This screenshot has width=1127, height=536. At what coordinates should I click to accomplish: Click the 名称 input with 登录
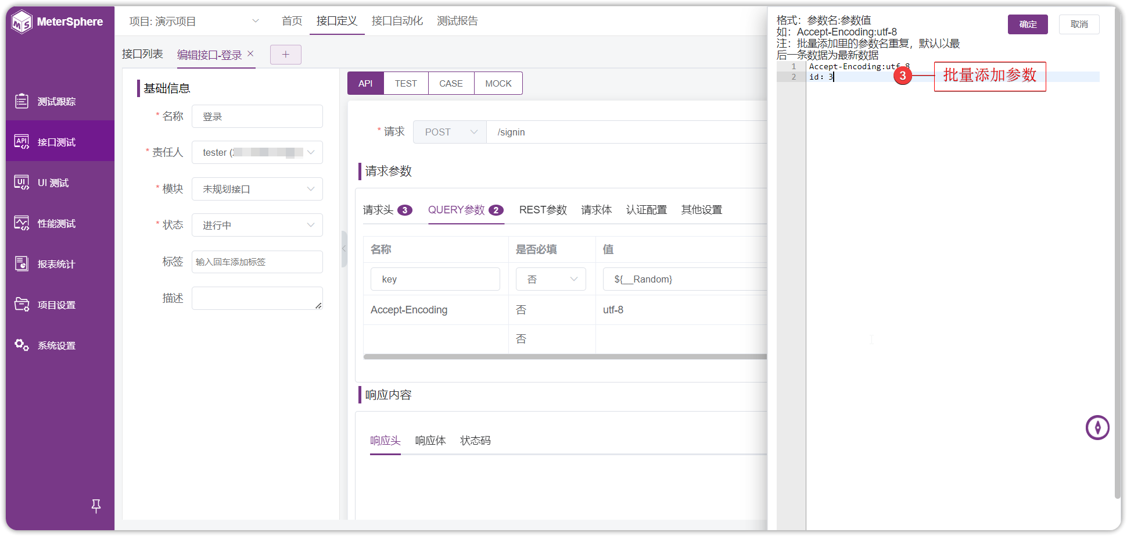pyautogui.click(x=257, y=116)
